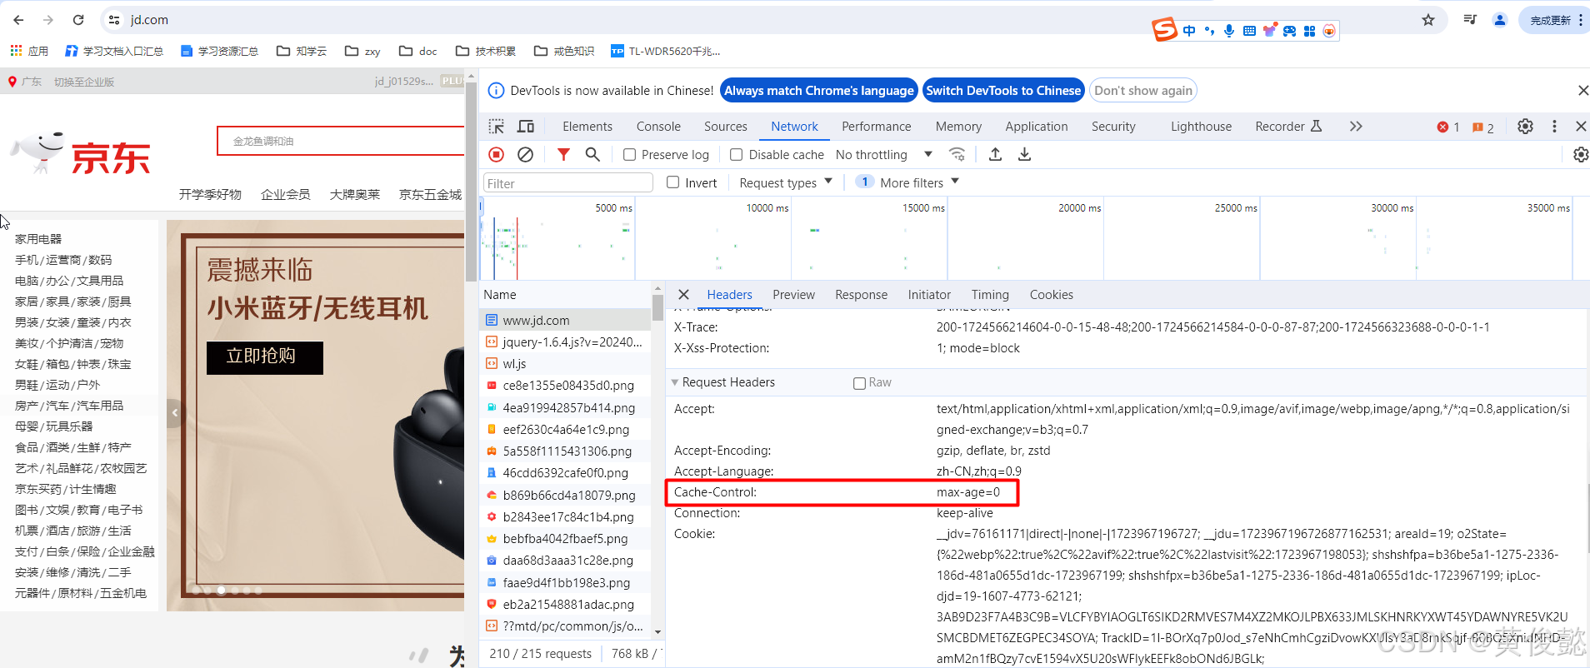Open the 企业会员 link on JD page
This screenshot has height=668, width=1590.
(285, 194)
